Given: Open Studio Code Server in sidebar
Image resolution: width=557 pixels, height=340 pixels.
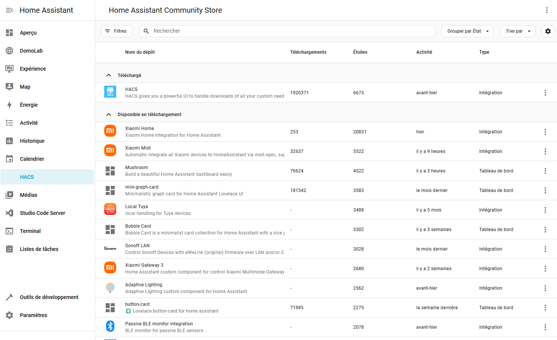Looking at the screenshot, I should 42,213.
